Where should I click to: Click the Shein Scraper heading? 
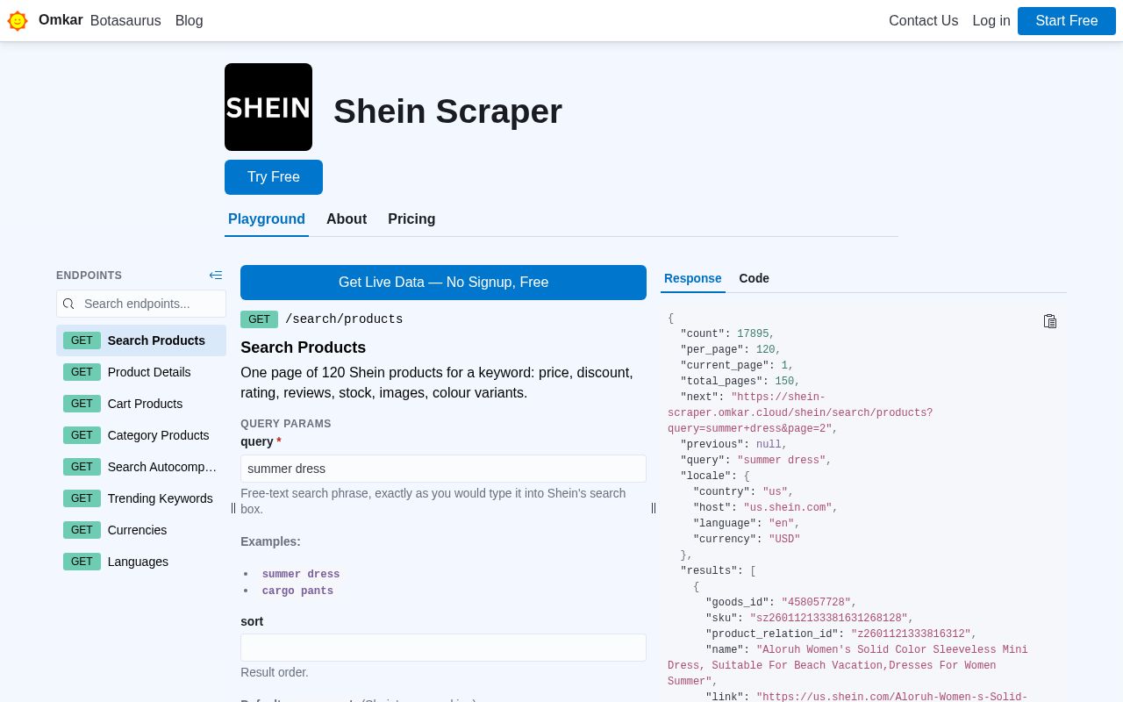447,111
